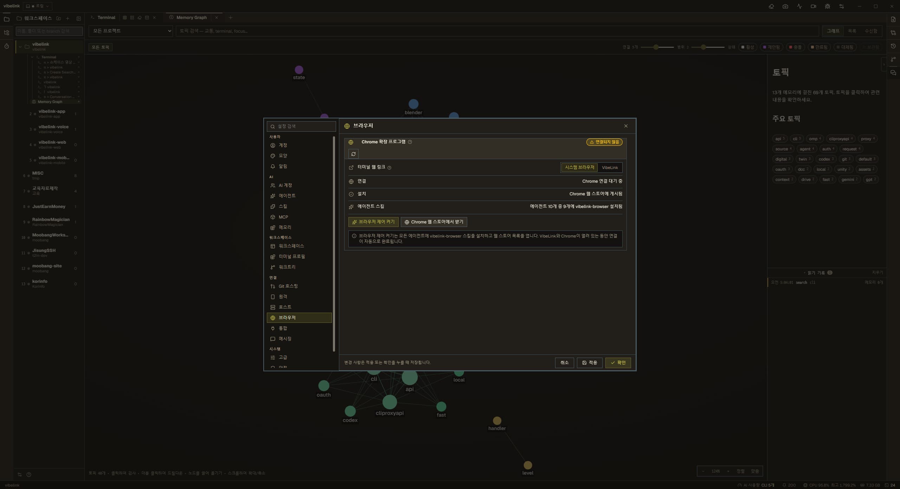Click the 범위 slider track
900x489 pixels.
point(707,47)
